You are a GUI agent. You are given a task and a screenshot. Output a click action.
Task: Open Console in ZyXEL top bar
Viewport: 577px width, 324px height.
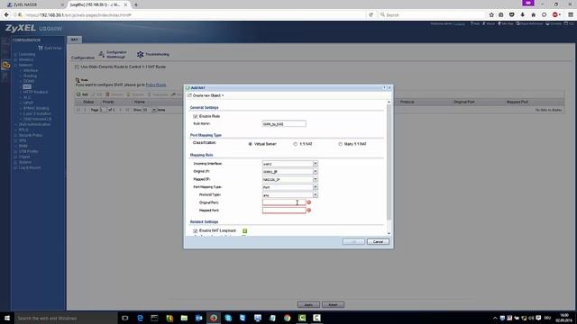[554, 23]
